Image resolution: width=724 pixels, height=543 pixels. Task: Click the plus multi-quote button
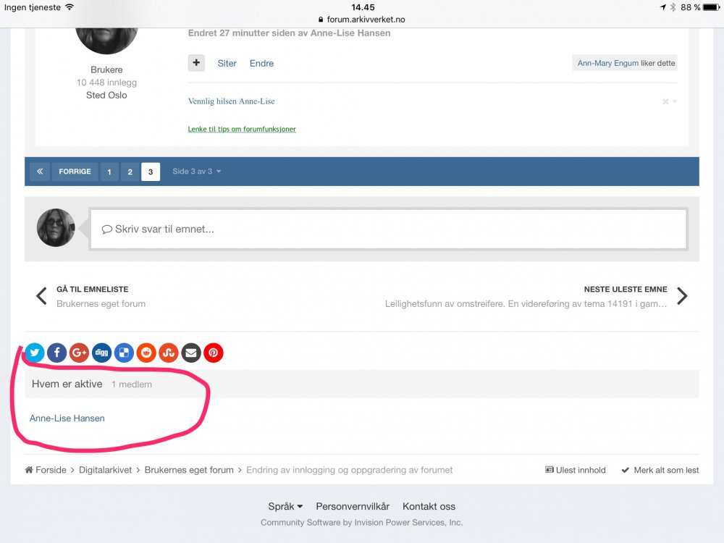(x=196, y=63)
